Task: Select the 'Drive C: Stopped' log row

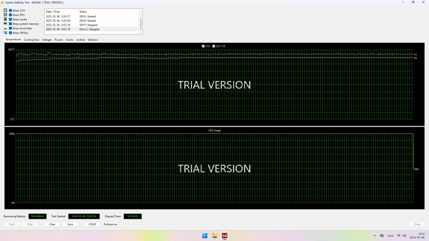Action: click(92, 29)
